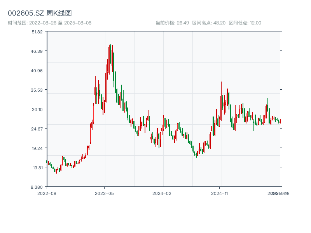Click y-axis label 24.67

[37, 129]
